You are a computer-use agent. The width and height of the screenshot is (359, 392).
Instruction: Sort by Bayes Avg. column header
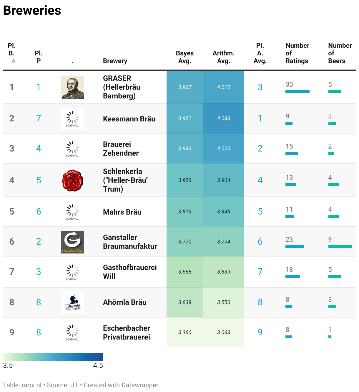click(185, 57)
